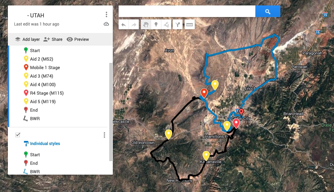Click the yellow pin north of the orange pin
This screenshot has width=334, height=192.
point(215,85)
